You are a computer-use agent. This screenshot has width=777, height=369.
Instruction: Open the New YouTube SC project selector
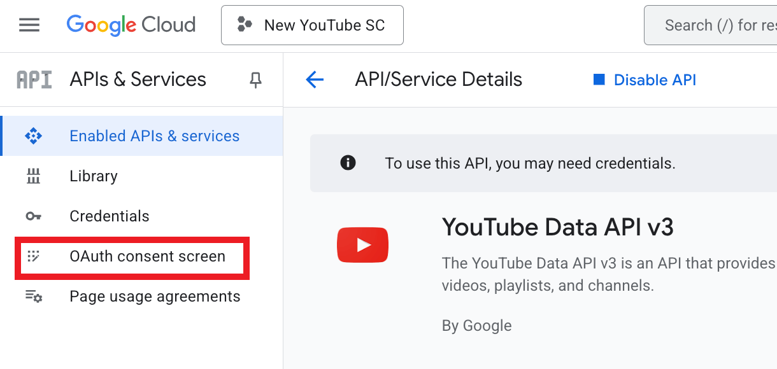312,25
